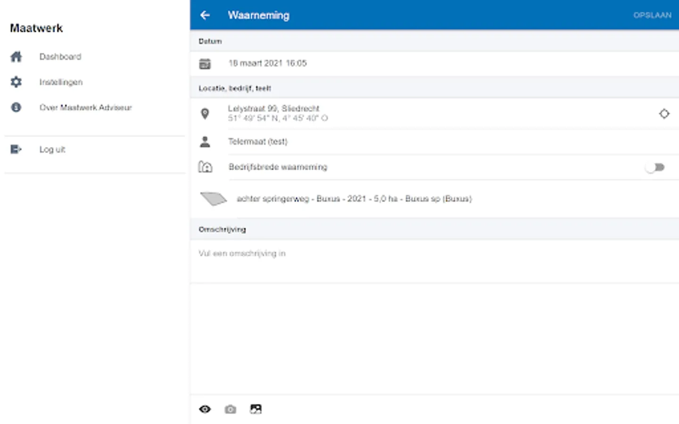
Task: Select the Dashboard menu item
Action: [60, 57]
